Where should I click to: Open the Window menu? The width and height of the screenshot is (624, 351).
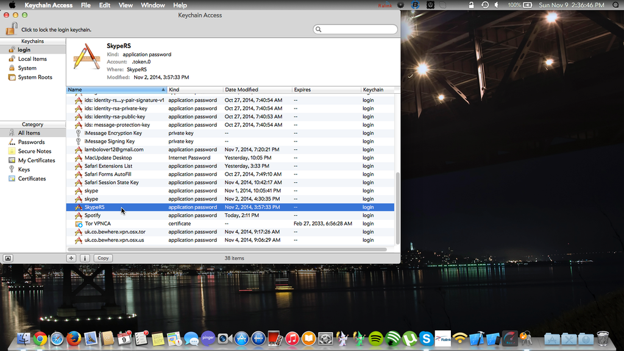coord(153,5)
